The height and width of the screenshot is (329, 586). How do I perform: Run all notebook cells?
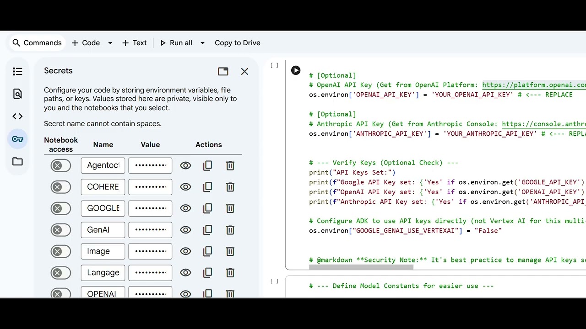coord(176,43)
